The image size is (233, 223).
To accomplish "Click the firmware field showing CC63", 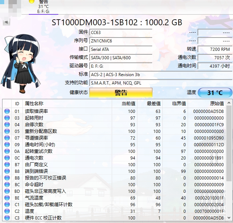I will pos(121,32).
